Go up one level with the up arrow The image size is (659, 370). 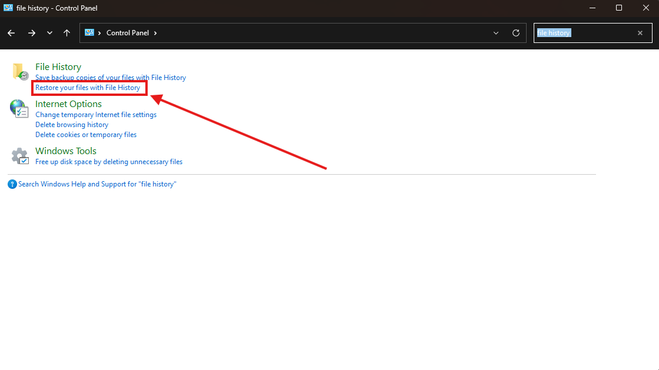coord(67,33)
